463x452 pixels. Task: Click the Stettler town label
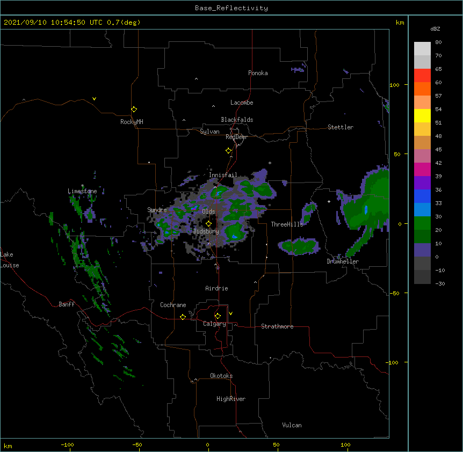[341, 127]
